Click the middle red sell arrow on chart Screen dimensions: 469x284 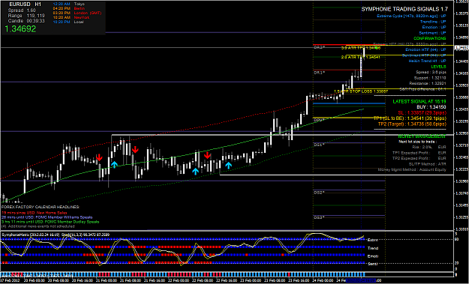(x=135, y=150)
